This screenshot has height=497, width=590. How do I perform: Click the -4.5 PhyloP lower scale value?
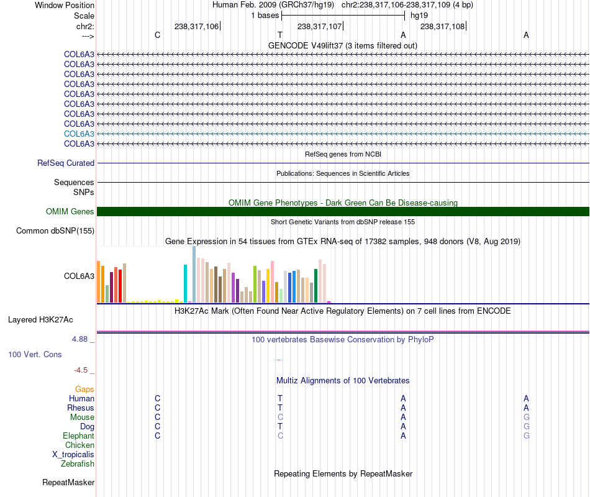81,370
